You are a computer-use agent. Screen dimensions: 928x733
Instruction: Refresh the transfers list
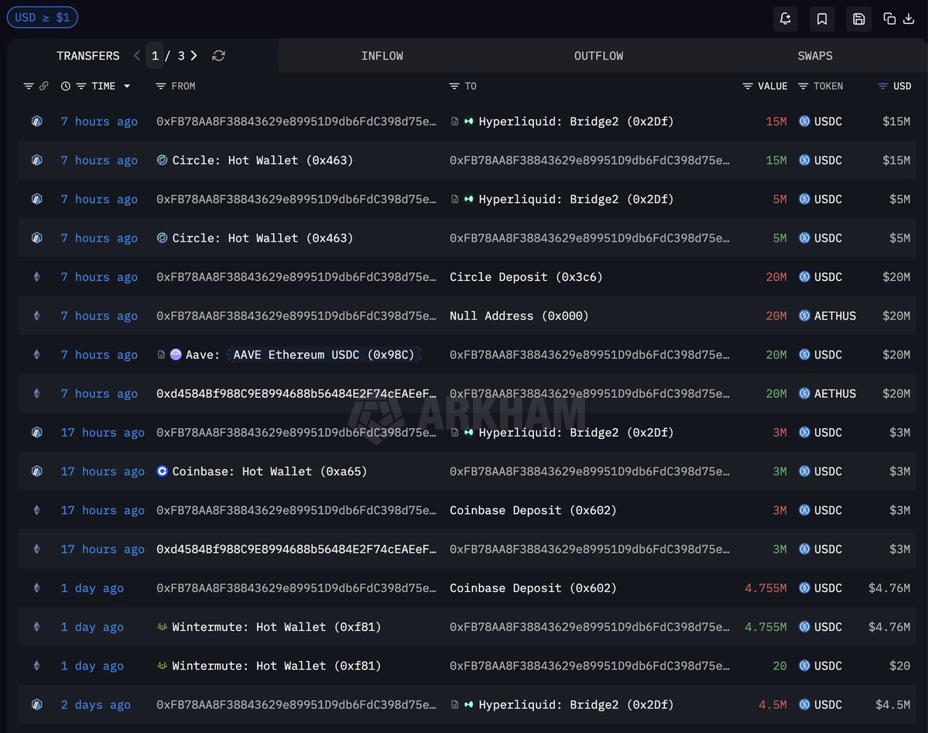click(x=219, y=56)
